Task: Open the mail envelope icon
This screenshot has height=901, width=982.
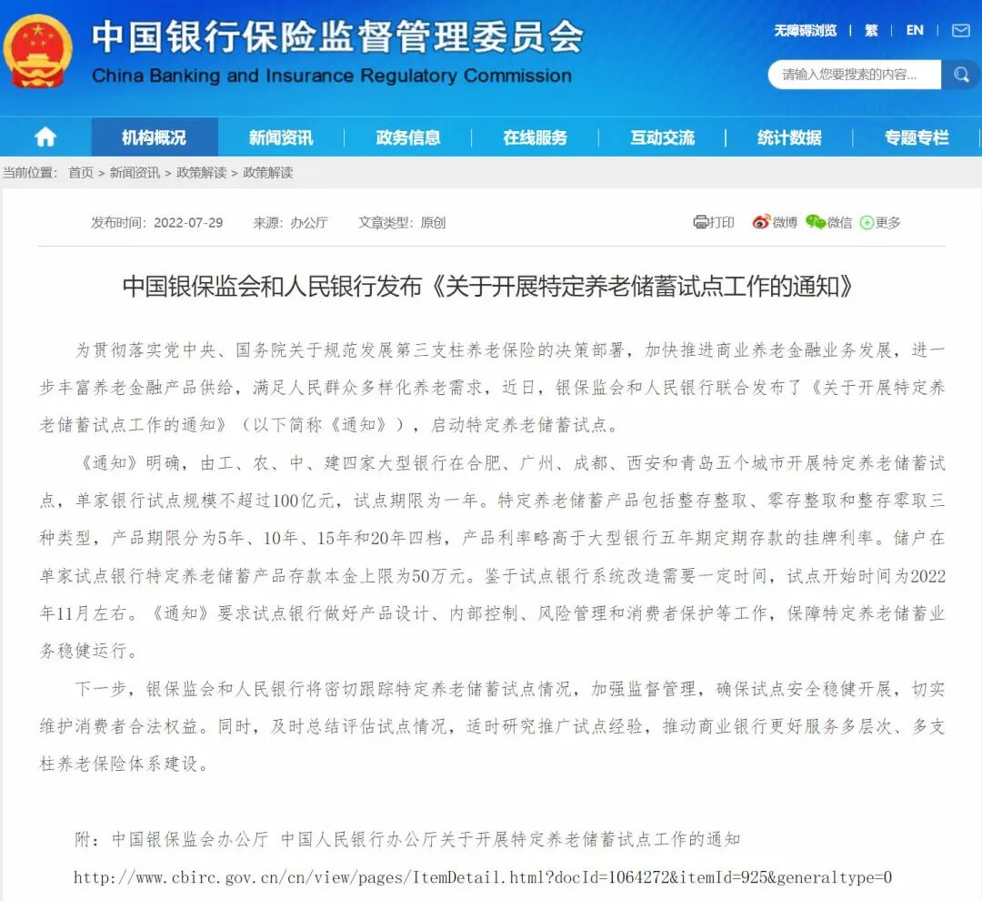Action: point(961,30)
